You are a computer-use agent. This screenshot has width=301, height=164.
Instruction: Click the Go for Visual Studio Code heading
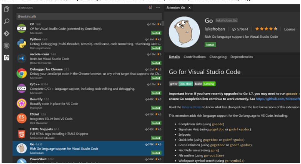coord(204,72)
